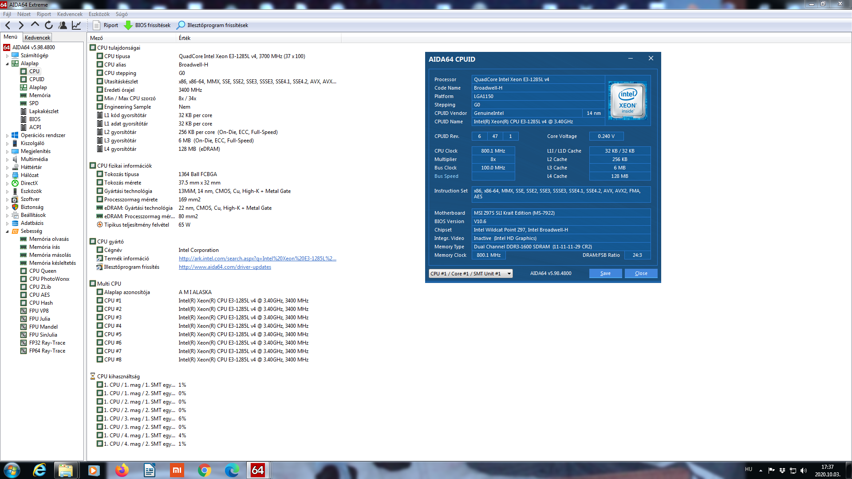
Task: Expand the Háttértár tree node
Action: [7, 168]
